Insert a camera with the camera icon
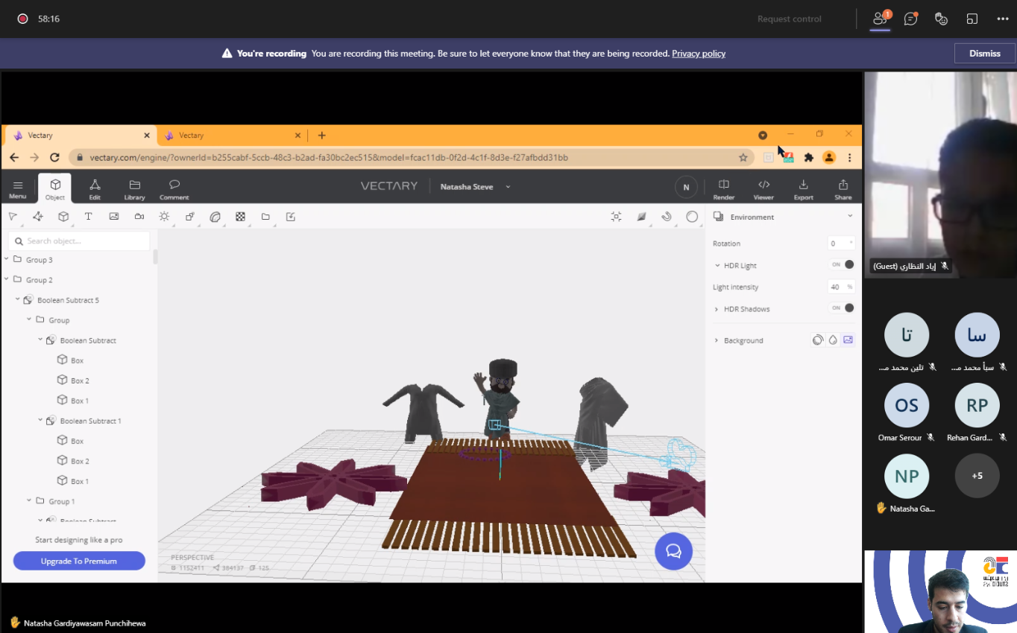Screen dimensions: 1017x633 coord(139,217)
